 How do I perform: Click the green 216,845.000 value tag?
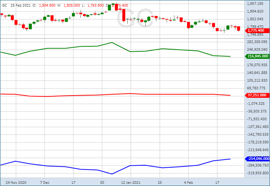click(x=257, y=56)
